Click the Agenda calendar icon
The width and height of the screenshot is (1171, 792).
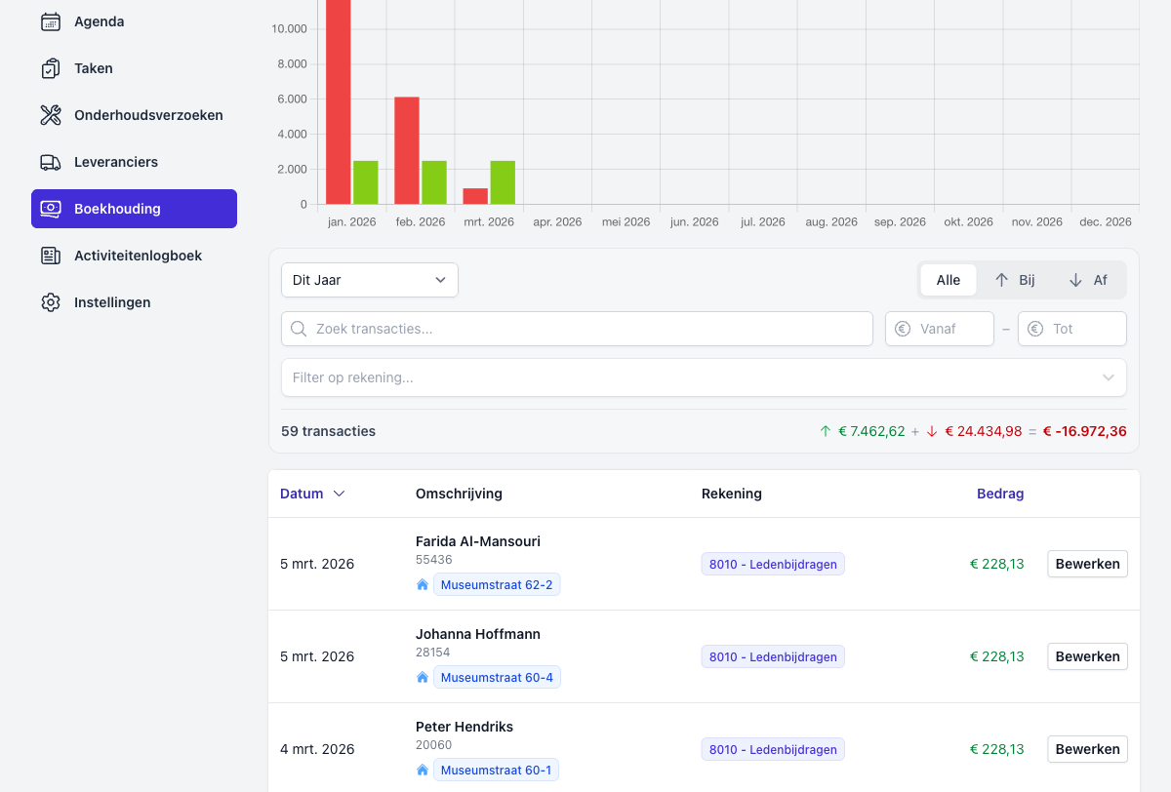[51, 21]
